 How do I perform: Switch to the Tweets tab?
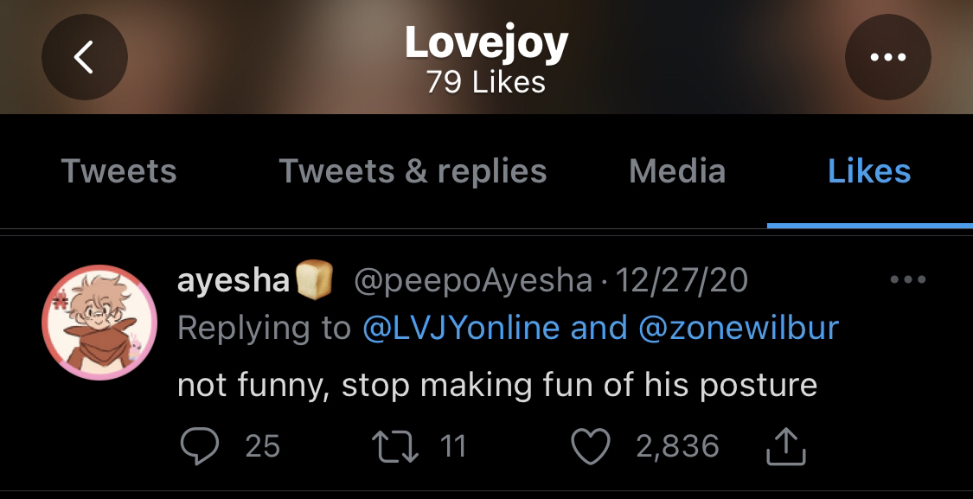(x=118, y=170)
